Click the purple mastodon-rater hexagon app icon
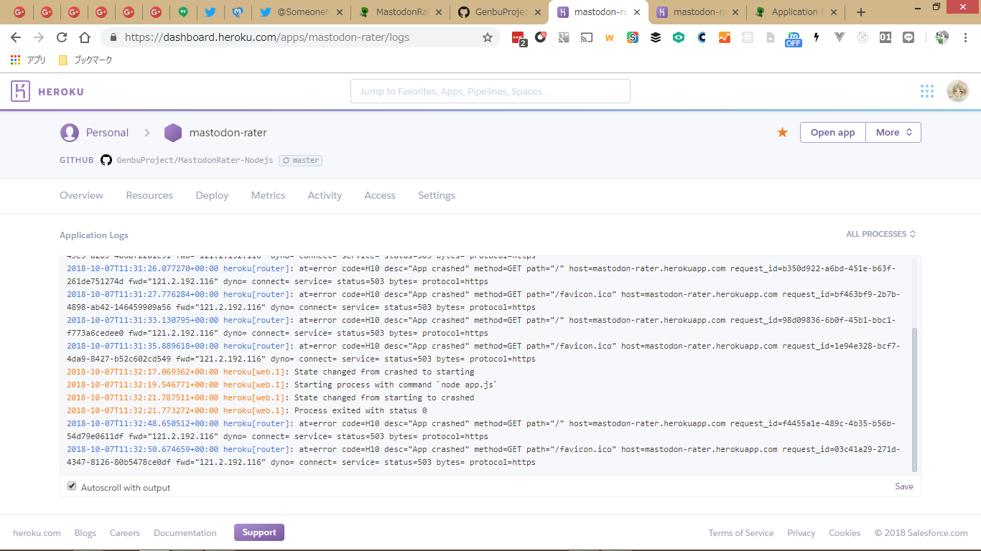The image size is (981, 551). (173, 133)
